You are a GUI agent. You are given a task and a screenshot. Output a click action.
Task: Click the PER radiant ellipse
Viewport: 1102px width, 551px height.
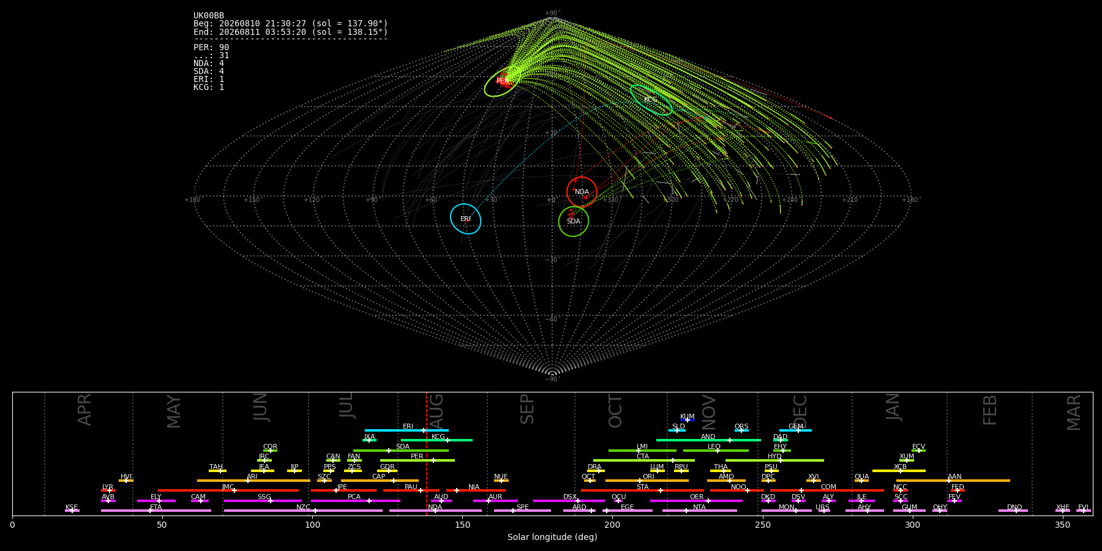click(502, 81)
